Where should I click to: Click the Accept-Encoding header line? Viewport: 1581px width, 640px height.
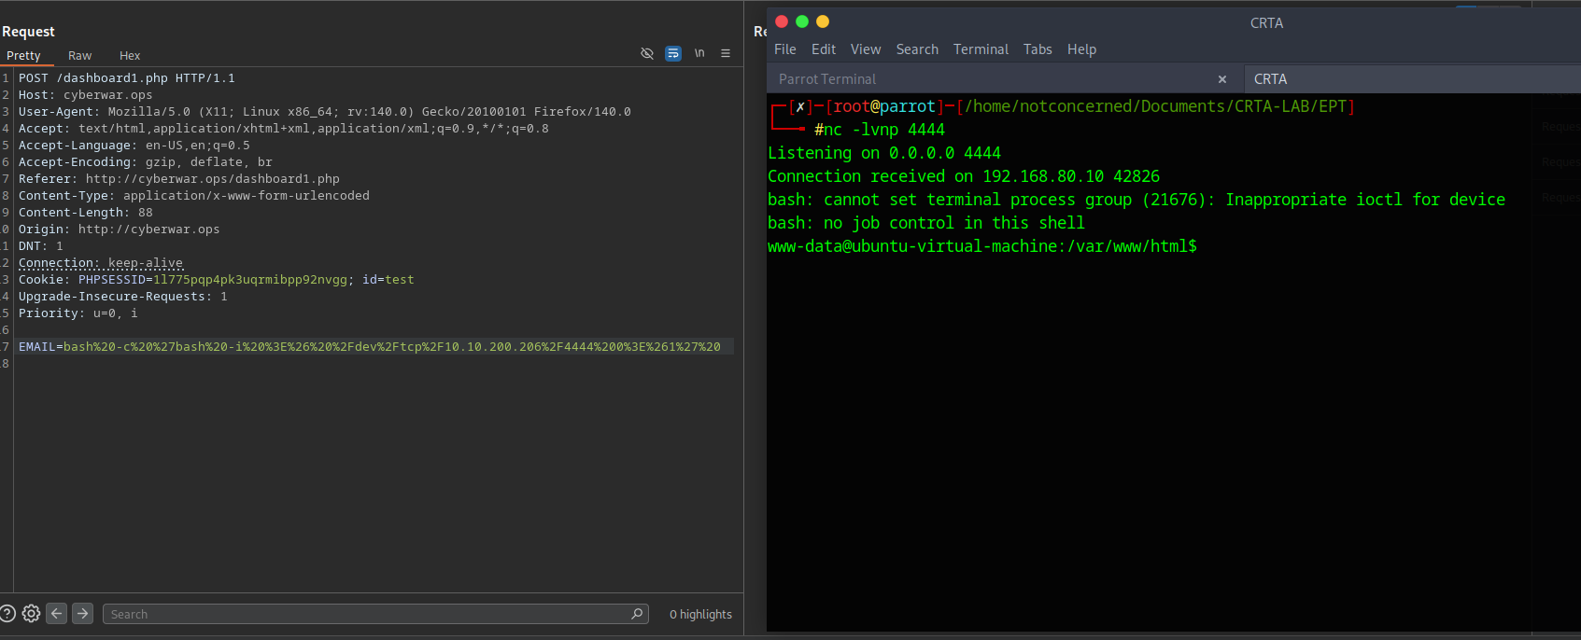tap(145, 162)
